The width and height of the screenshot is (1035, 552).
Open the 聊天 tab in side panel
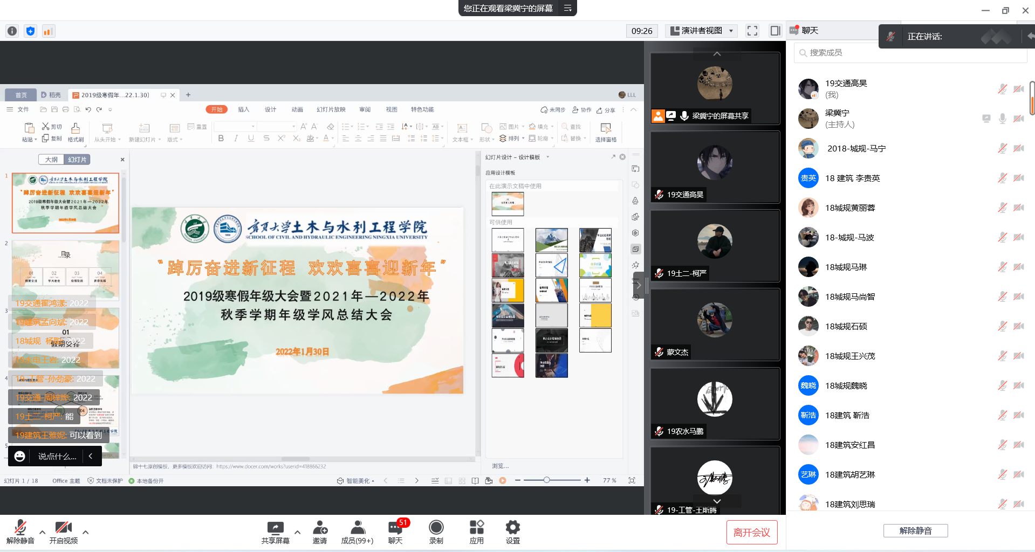pyautogui.click(x=804, y=31)
